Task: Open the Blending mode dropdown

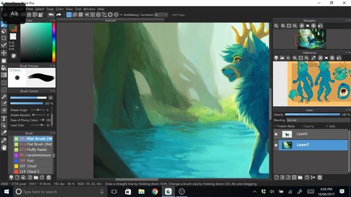Action: click(x=318, y=120)
